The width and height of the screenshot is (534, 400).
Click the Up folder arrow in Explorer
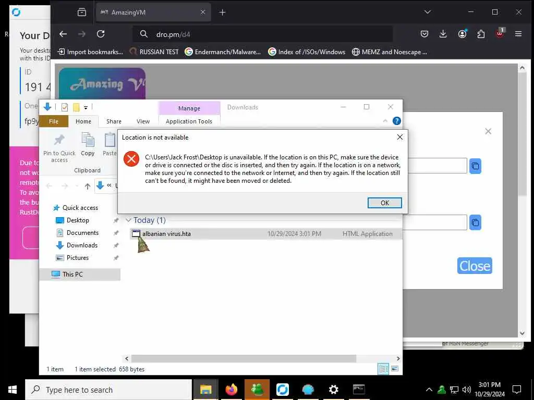88,186
